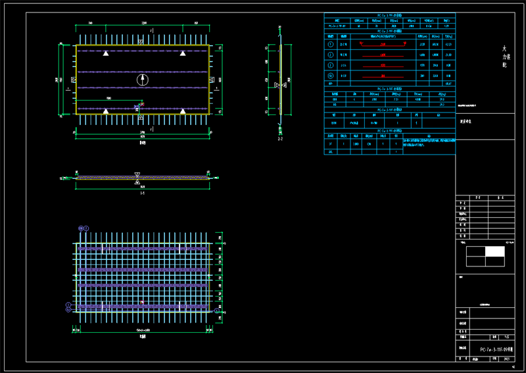Click the white filled cell in the key plan
This screenshot has height=373, width=526.
[495, 251]
